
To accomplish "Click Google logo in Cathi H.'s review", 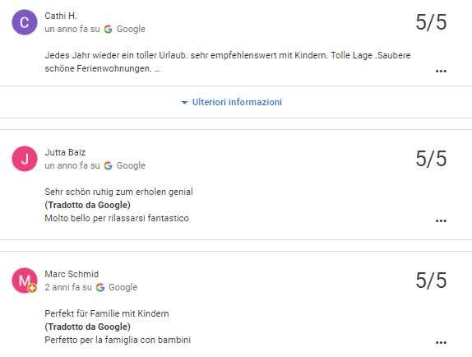I will [108, 29].
